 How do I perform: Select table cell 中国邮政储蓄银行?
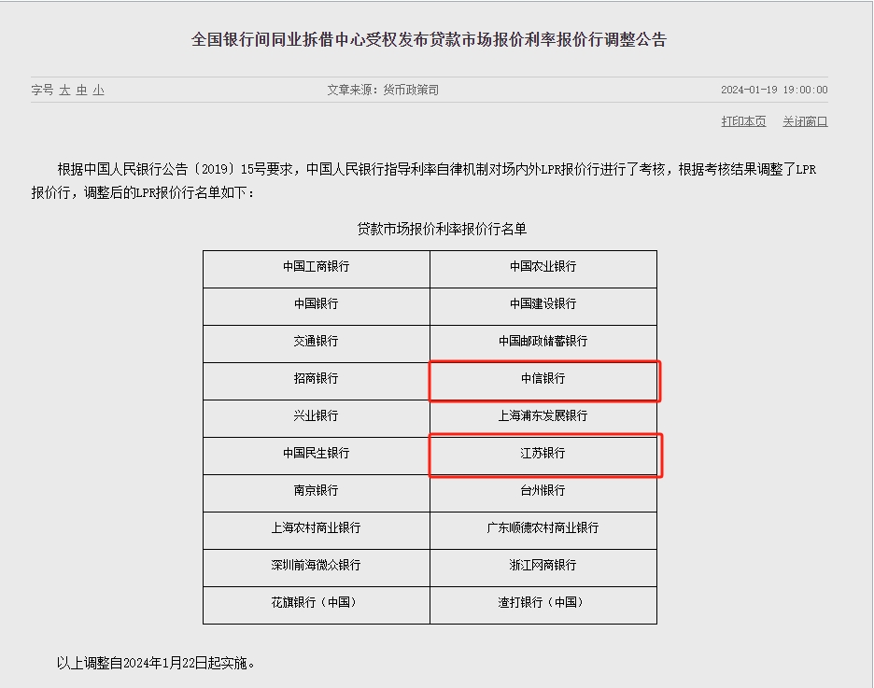click(x=543, y=344)
